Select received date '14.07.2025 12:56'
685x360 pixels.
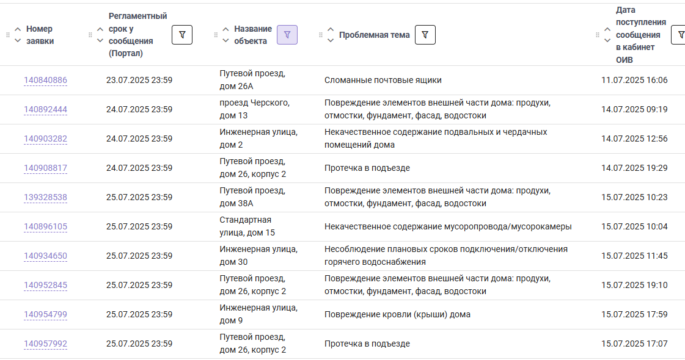634,139
